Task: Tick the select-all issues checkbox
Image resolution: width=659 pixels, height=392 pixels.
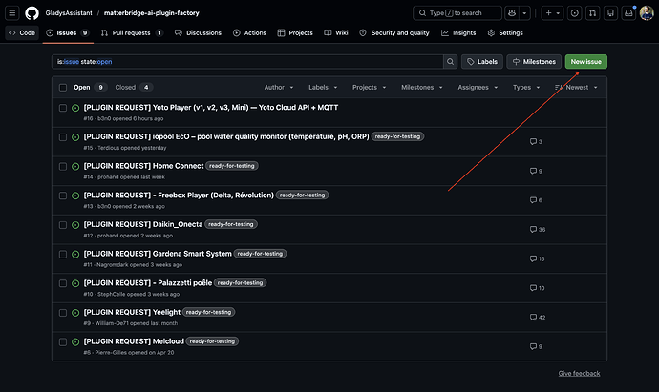Action: pos(63,88)
